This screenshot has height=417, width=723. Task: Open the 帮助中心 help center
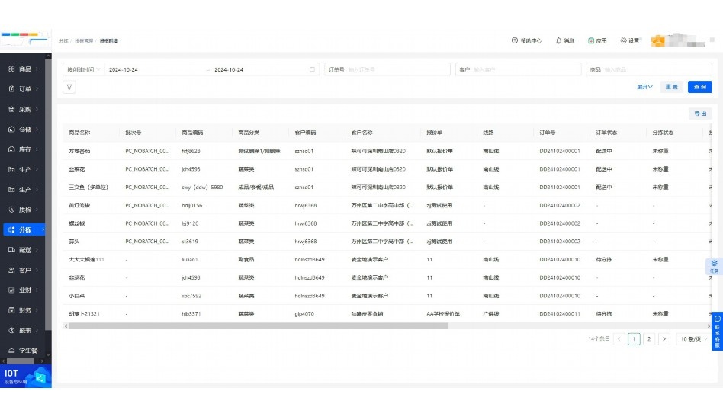(526, 40)
